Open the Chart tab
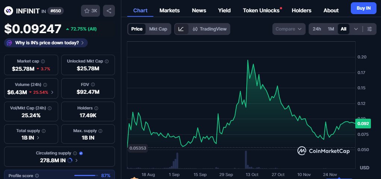381x179 pixels. coord(140,10)
